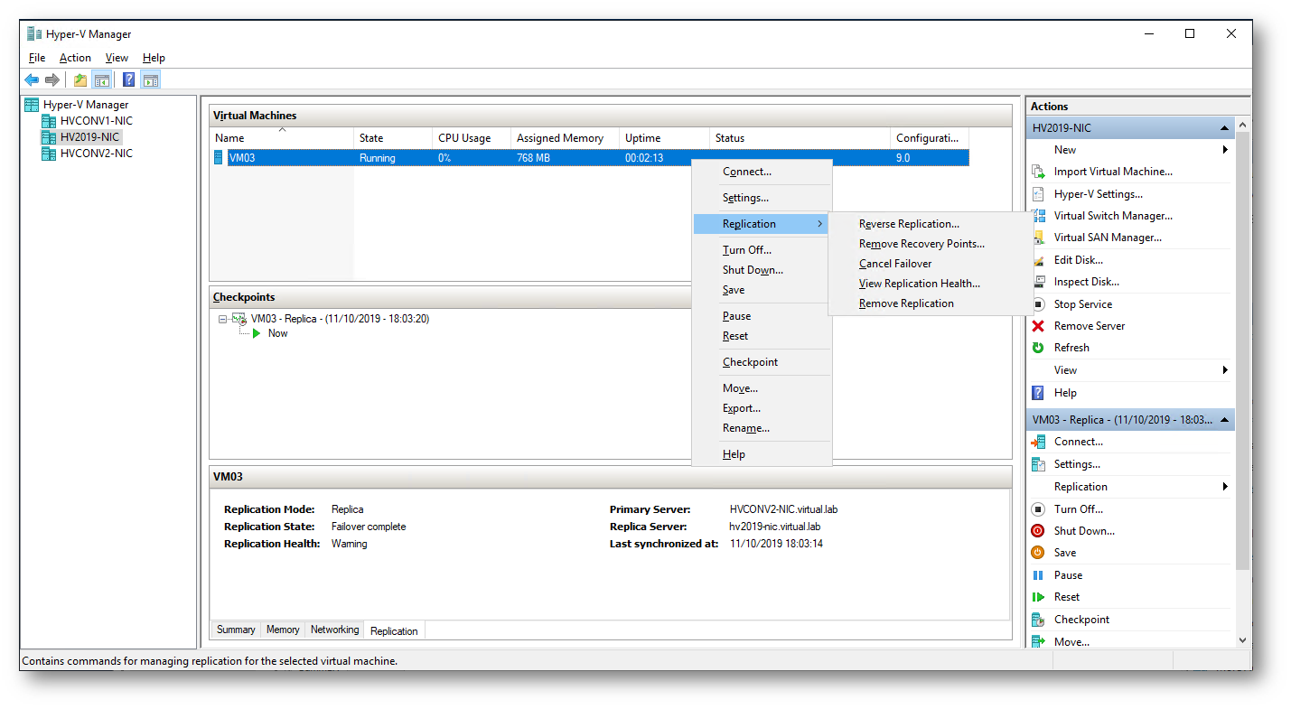The height and width of the screenshot is (709, 1291).
Task: Click the Checkpoint icon in Actions pane
Action: (1038, 620)
